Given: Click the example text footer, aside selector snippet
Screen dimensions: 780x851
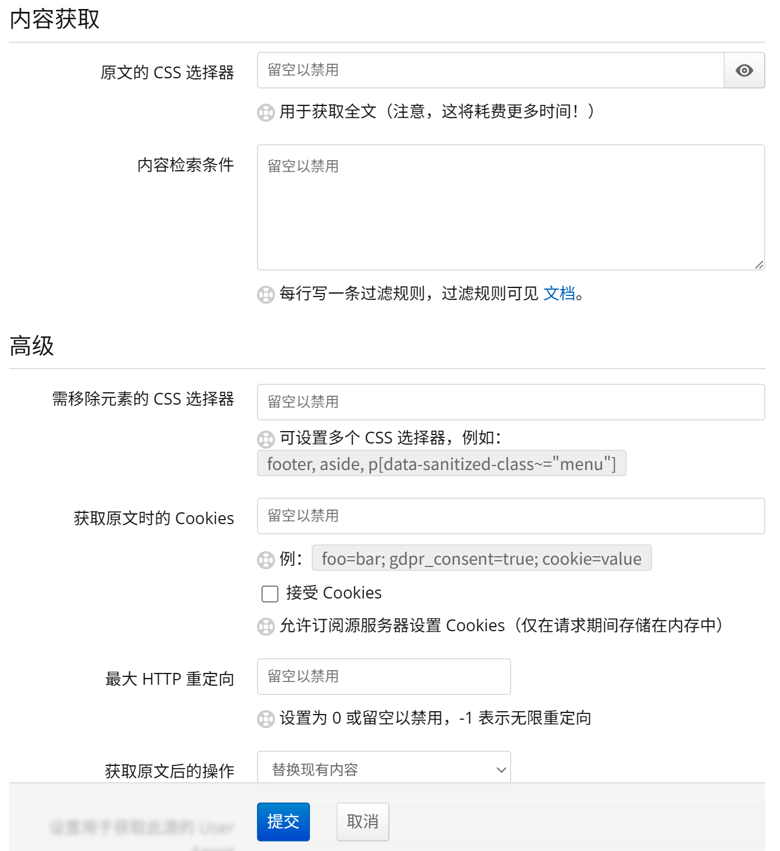Looking at the screenshot, I should tap(441, 463).
